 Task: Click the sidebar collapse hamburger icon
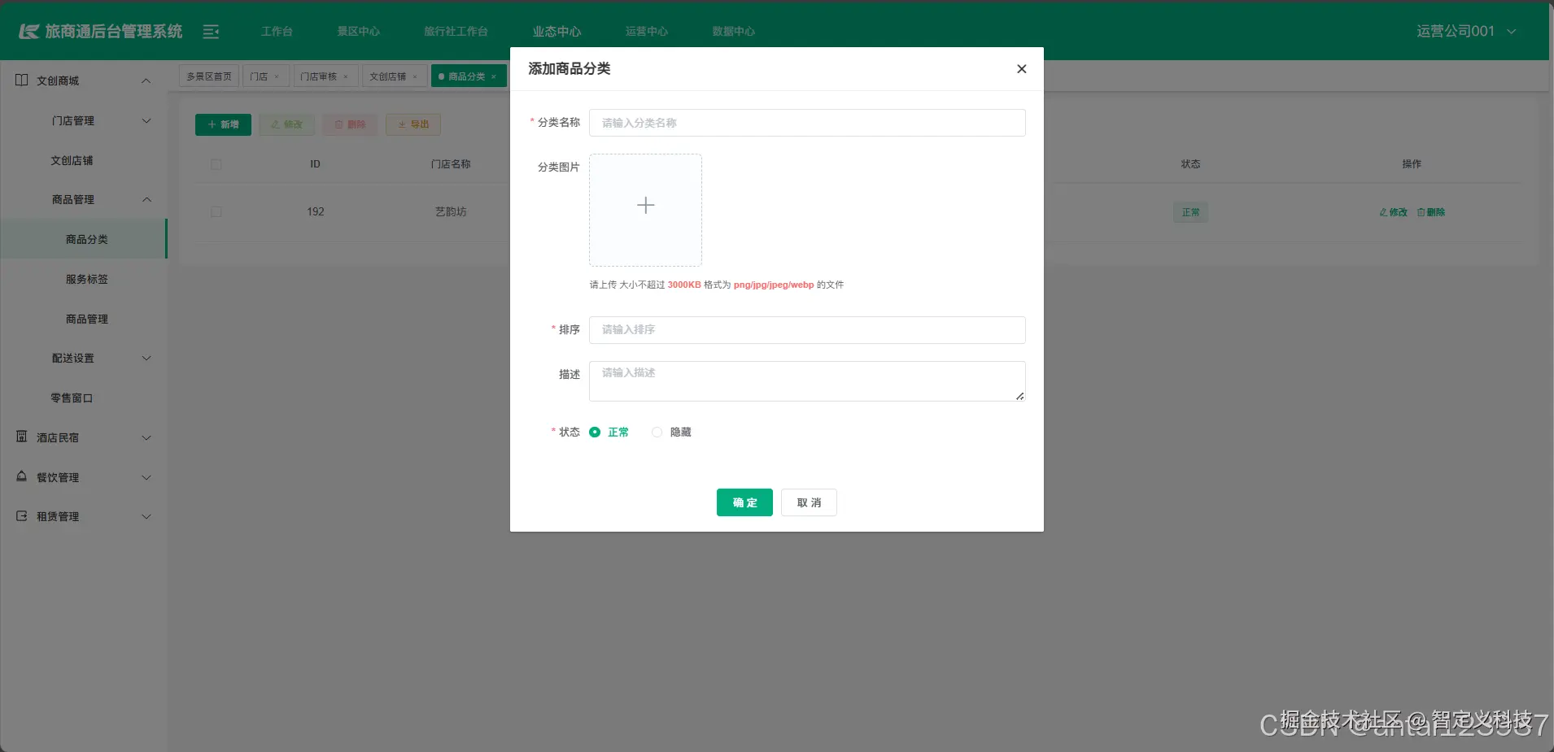[211, 32]
